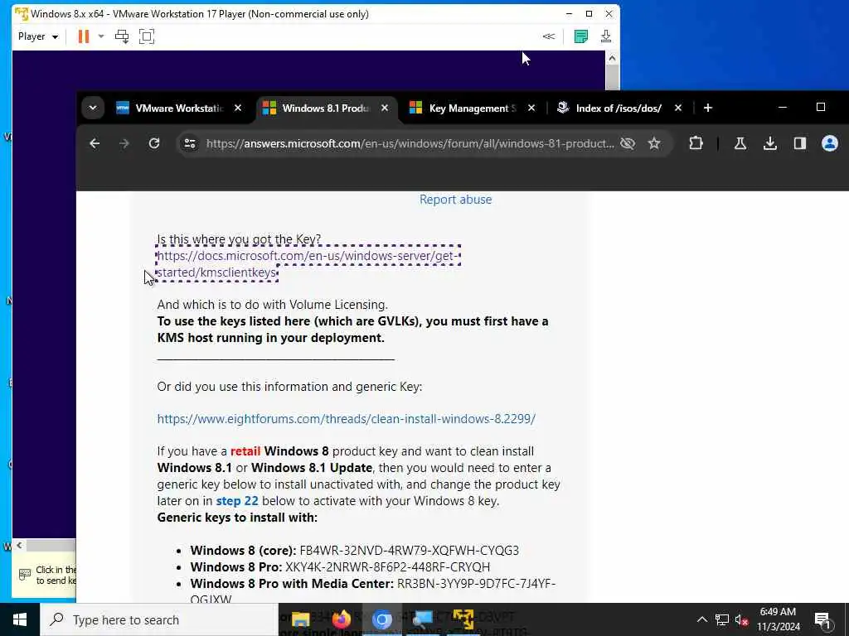Go back to the previous page
The height and width of the screenshot is (636, 849).
[95, 143]
